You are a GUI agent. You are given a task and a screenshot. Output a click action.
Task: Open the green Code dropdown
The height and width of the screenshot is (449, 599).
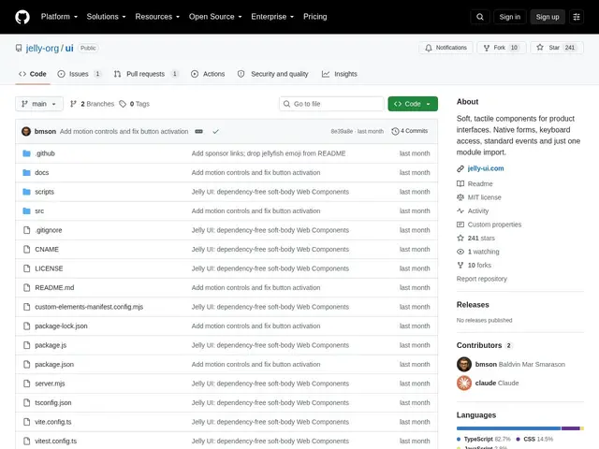point(413,104)
